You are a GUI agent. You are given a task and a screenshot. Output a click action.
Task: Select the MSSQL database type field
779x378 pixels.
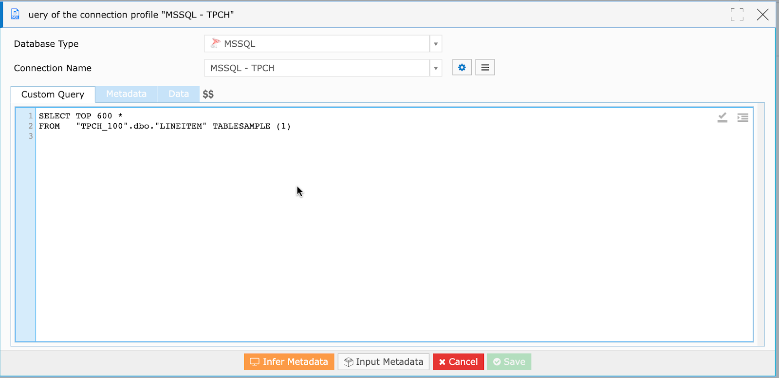coord(317,44)
